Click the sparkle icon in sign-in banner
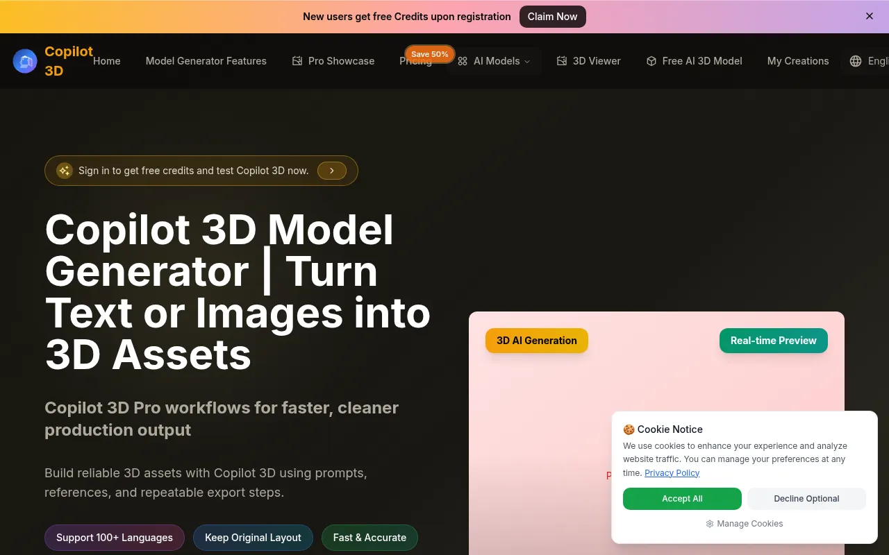Viewport: 889px width, 555px height. coord(65,171)
